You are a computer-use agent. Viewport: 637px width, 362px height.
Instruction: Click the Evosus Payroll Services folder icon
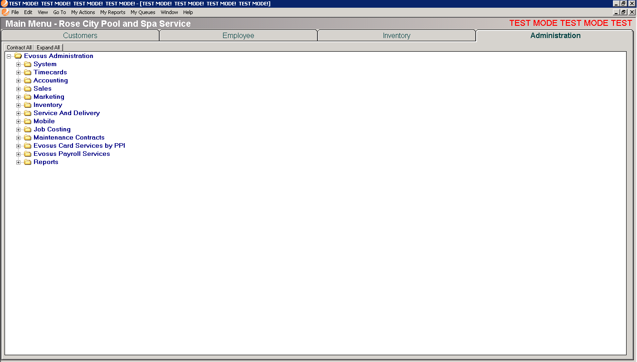28,154
